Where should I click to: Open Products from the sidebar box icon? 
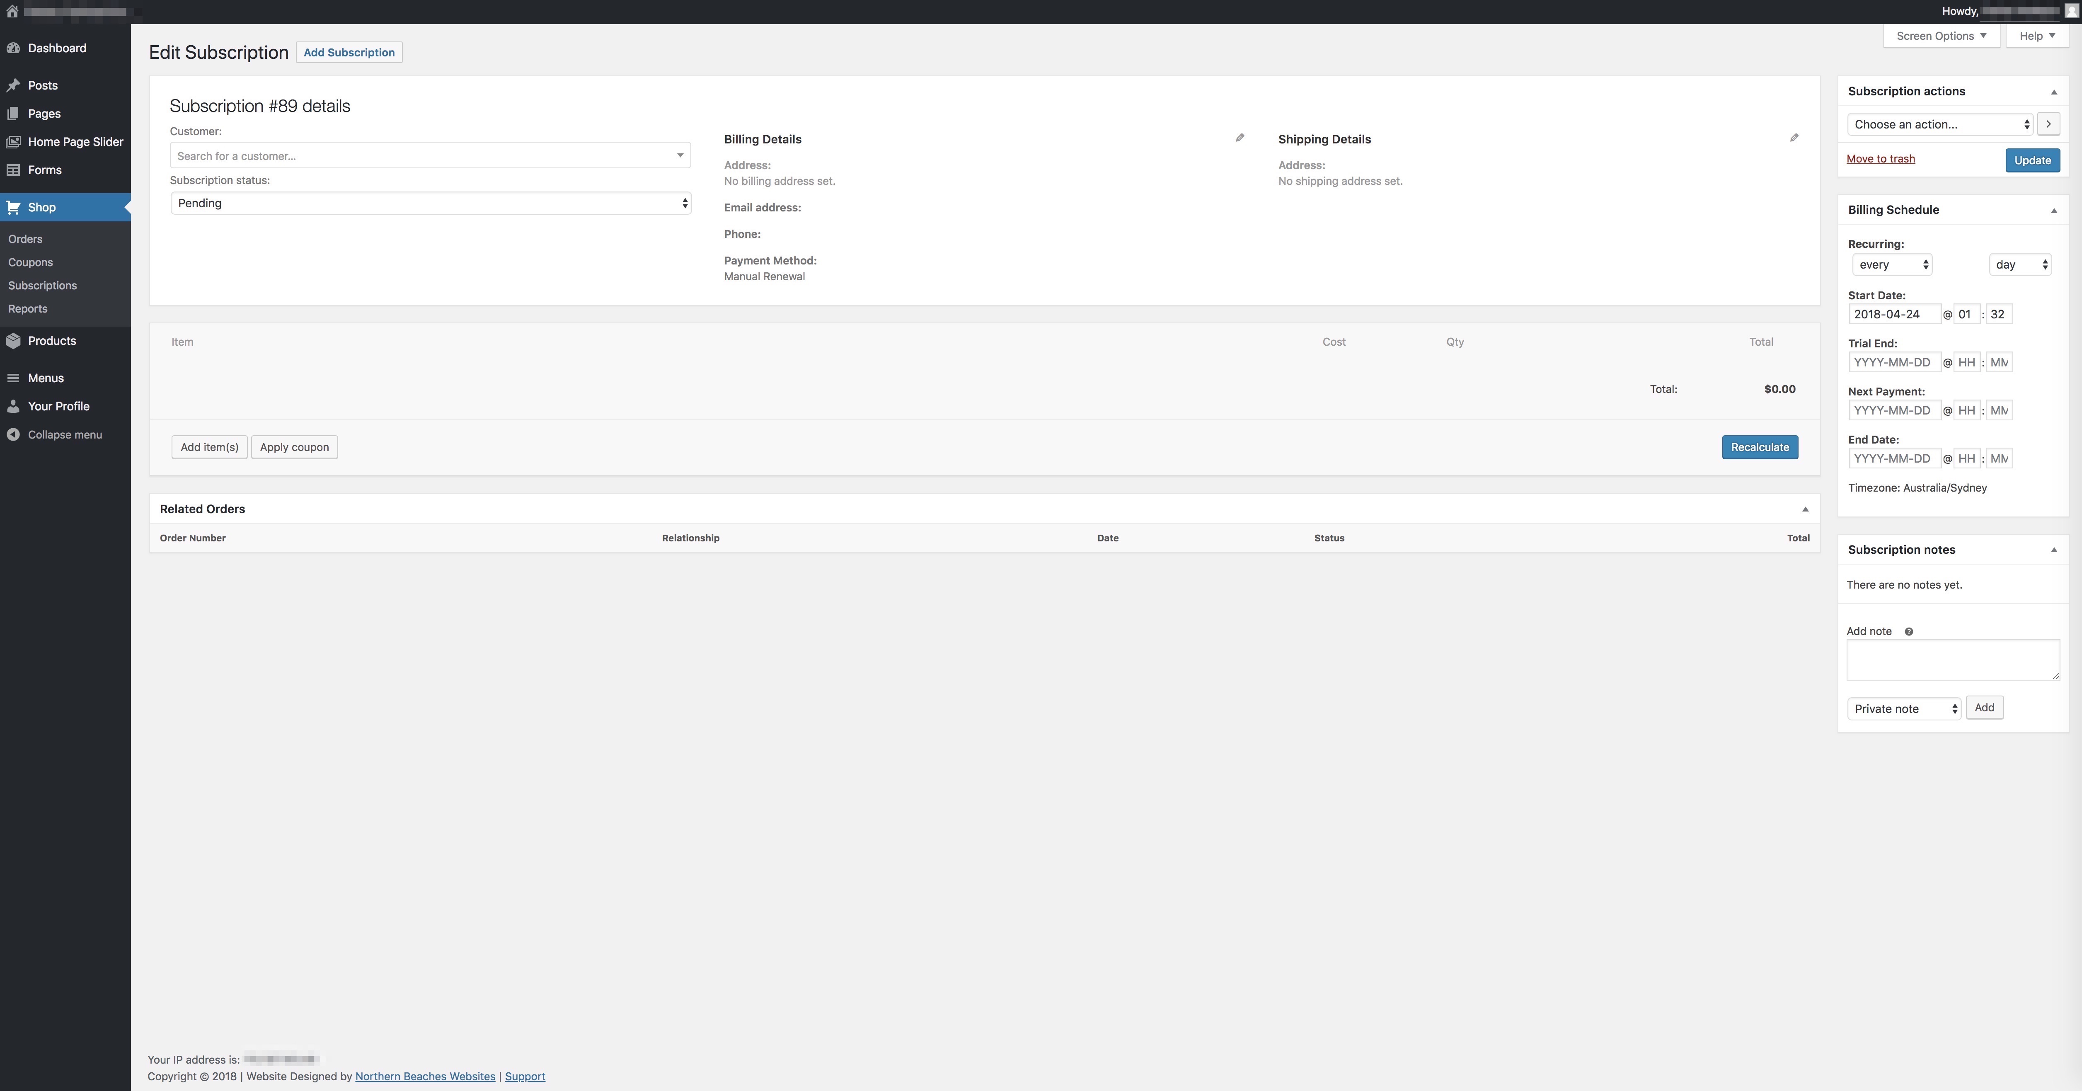(13, 341)
